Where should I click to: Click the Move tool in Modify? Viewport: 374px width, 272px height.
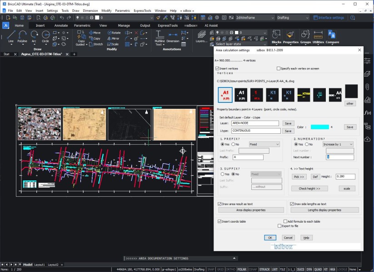click(x=95, y=33)
